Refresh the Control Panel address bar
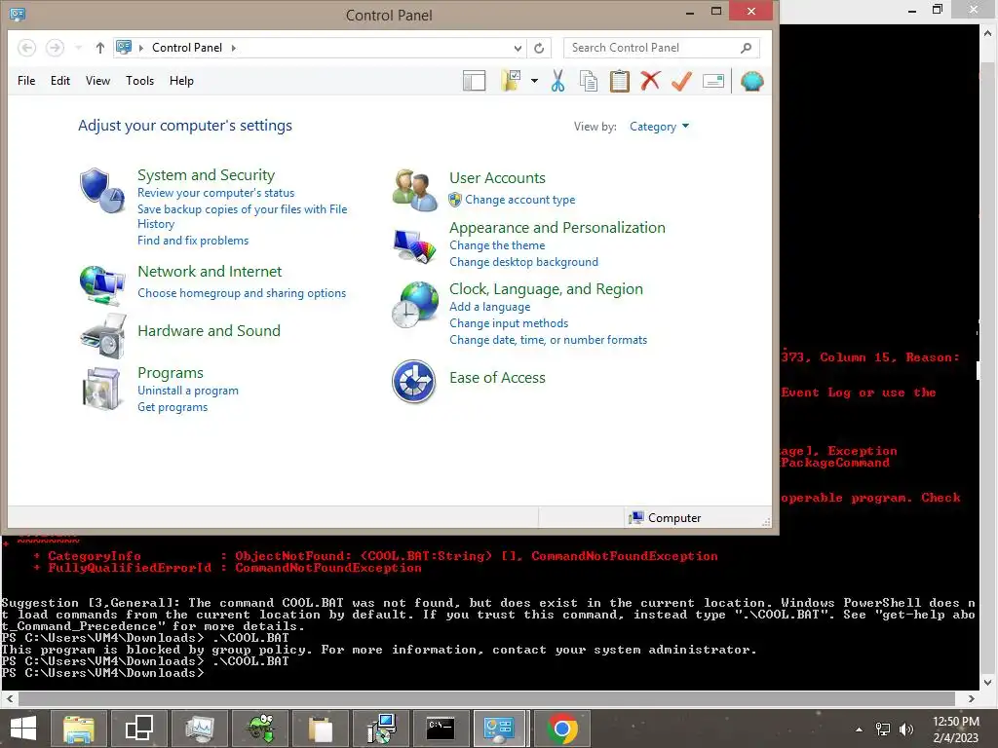 click(x=539, y=48)
